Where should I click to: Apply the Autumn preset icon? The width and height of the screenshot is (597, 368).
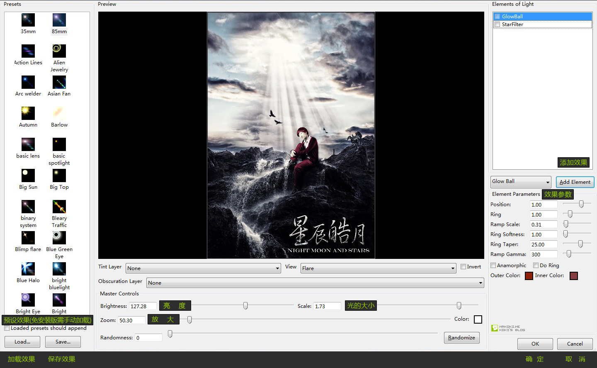coord(28,113)
